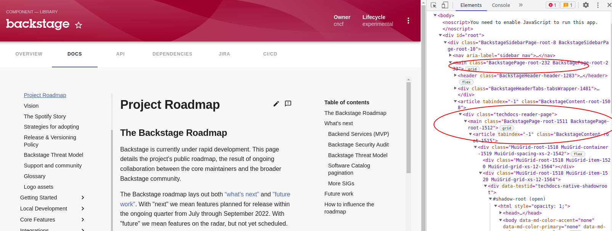Open the Glossary page
The height and width of the screenshot is (231, 612).
[x=35, y=176]
